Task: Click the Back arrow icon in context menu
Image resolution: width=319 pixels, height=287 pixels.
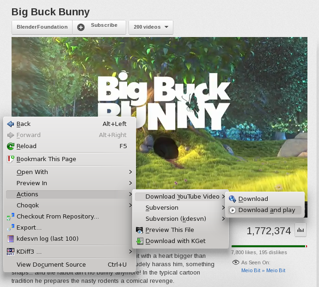Action: tap(10, 124)
